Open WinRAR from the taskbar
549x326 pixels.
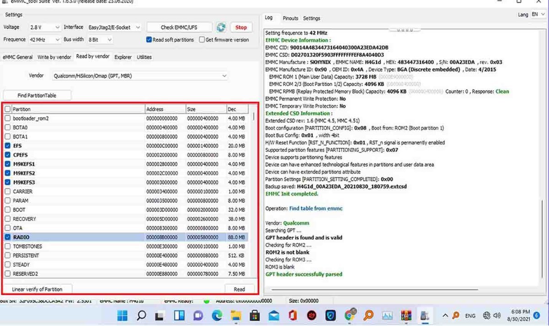[x=406, y=315]
